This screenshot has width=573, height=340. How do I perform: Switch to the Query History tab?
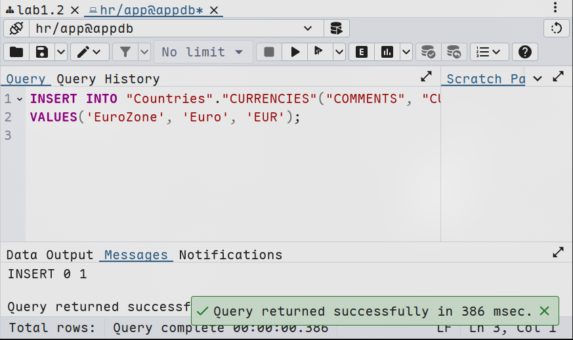[108, 79]
